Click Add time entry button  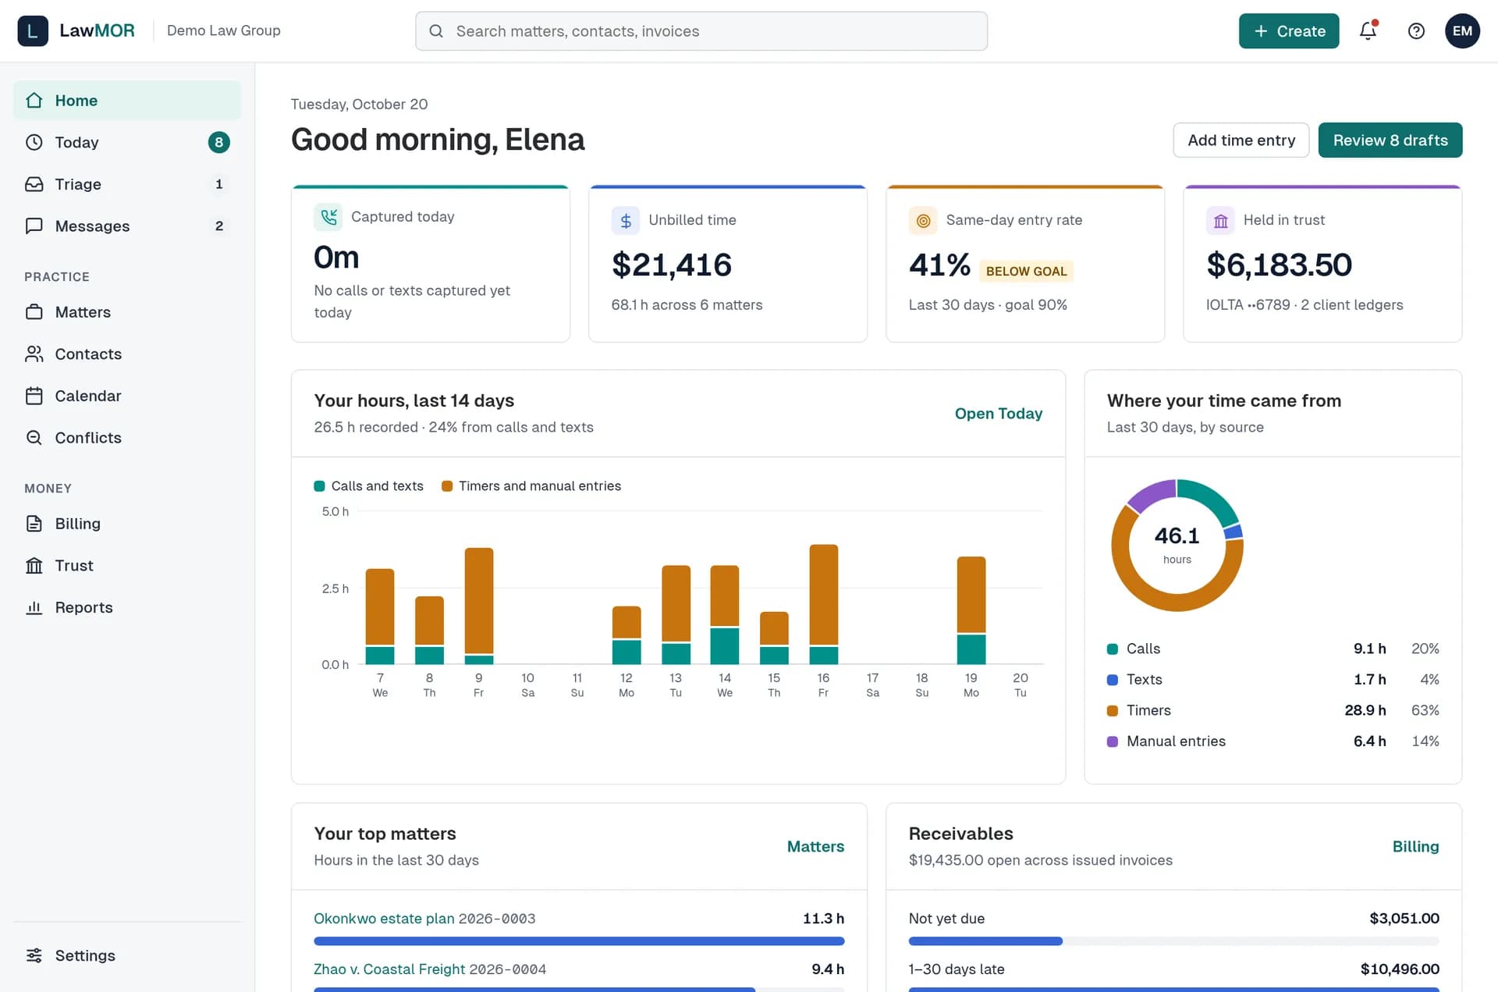[x=1241, y=140]
